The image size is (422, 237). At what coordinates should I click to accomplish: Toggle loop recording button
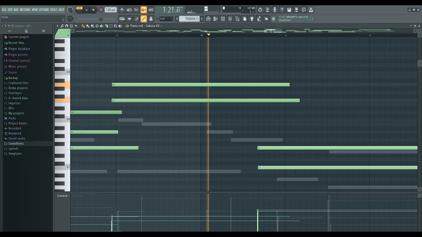point(151,10)
